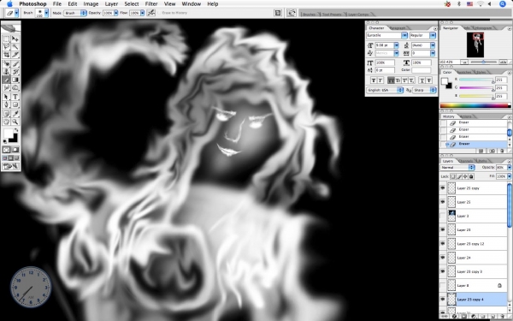Open the Brush preset picker
The width and height of the screenshot is (513, 321).
[x=46, y=13]
